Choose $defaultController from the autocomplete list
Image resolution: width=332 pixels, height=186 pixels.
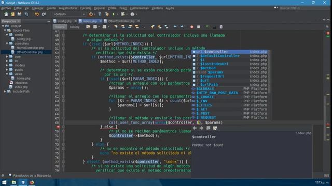pos(230,56)
